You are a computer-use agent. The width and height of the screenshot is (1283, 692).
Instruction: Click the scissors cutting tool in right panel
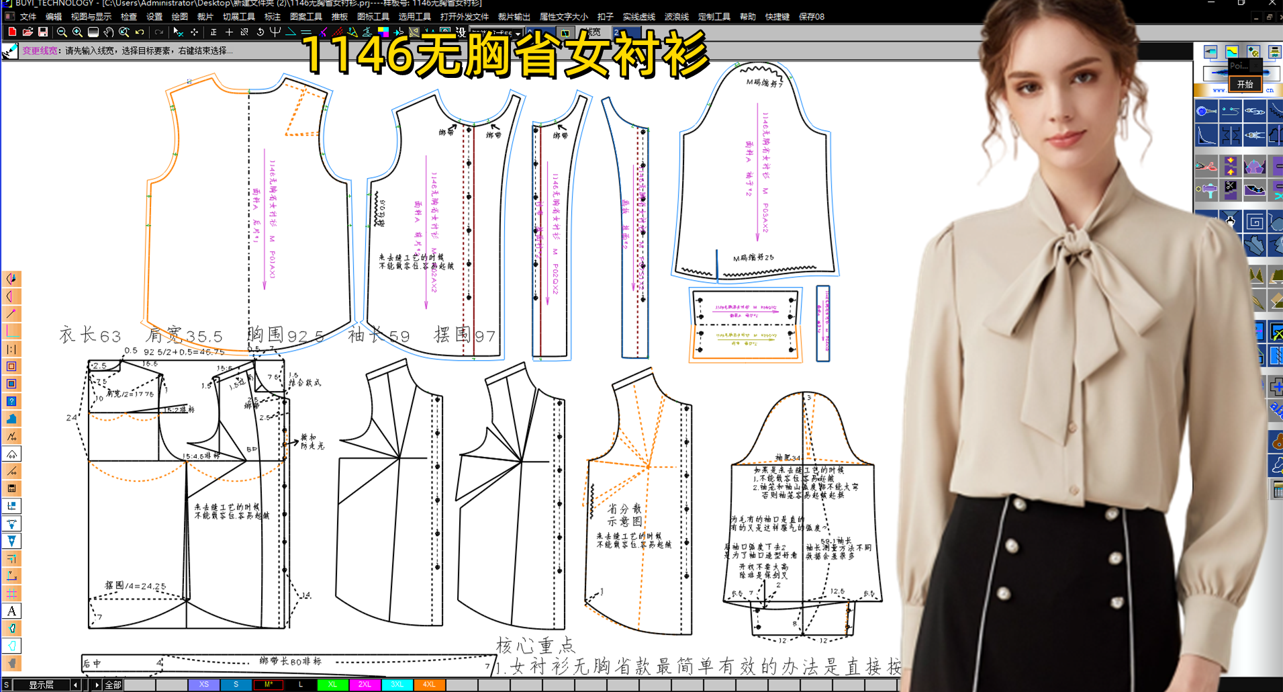[1206, 165]
